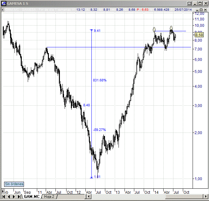Close the inner chart window
The width and height of the screenshot is (209, 201).
coord(205,10)
